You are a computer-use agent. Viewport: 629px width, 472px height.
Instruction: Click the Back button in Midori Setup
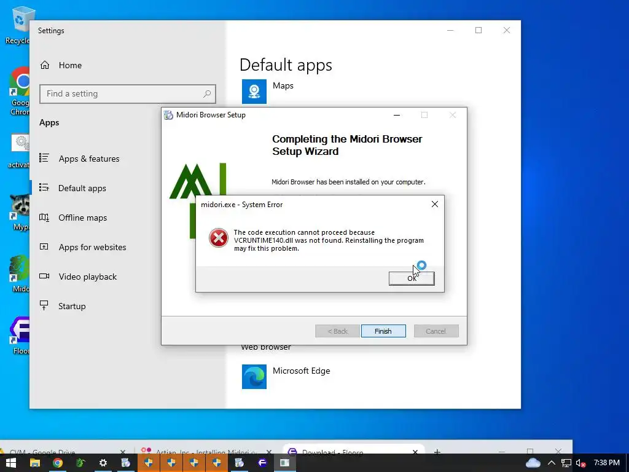click(337, 331)
